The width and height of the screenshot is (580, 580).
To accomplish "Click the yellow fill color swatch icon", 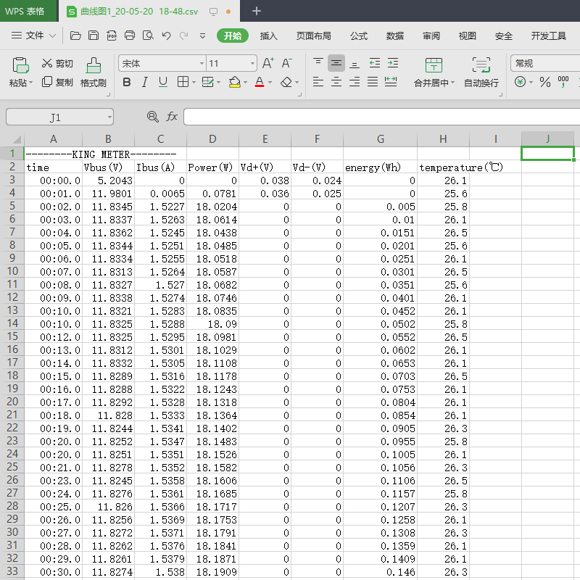I will point(234,82).
